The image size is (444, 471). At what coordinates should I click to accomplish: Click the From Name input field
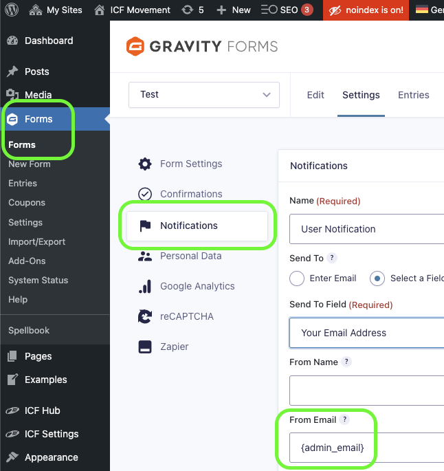366,390
